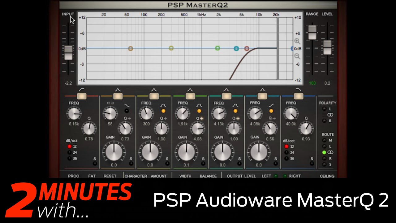Select 36 dB/oct slope for the low-pass filter
Viewport: 396px width, 223px height.
coord(286,158)
